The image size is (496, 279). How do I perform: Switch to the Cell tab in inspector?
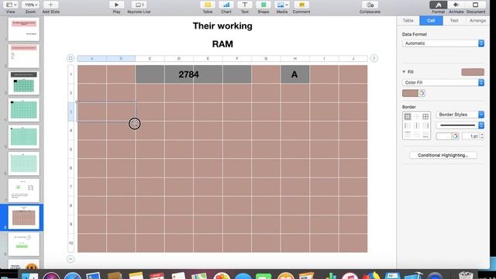(431, 21)
